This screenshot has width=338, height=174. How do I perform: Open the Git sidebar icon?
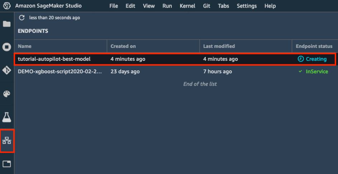(x=7, y=70)
